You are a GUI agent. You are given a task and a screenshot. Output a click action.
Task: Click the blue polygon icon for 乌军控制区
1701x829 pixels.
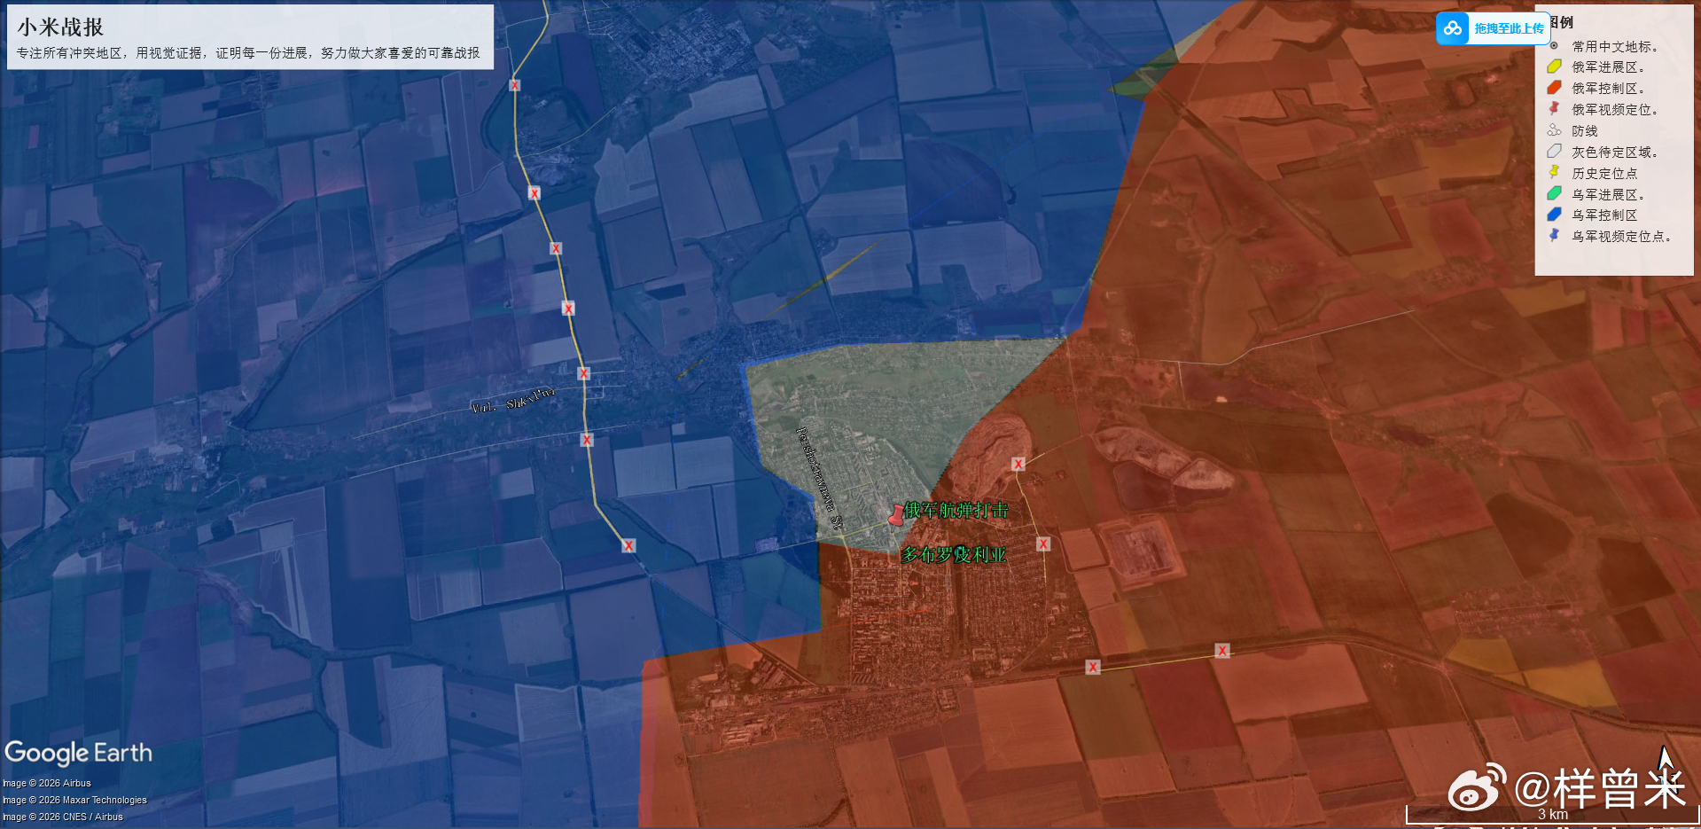1554,215
